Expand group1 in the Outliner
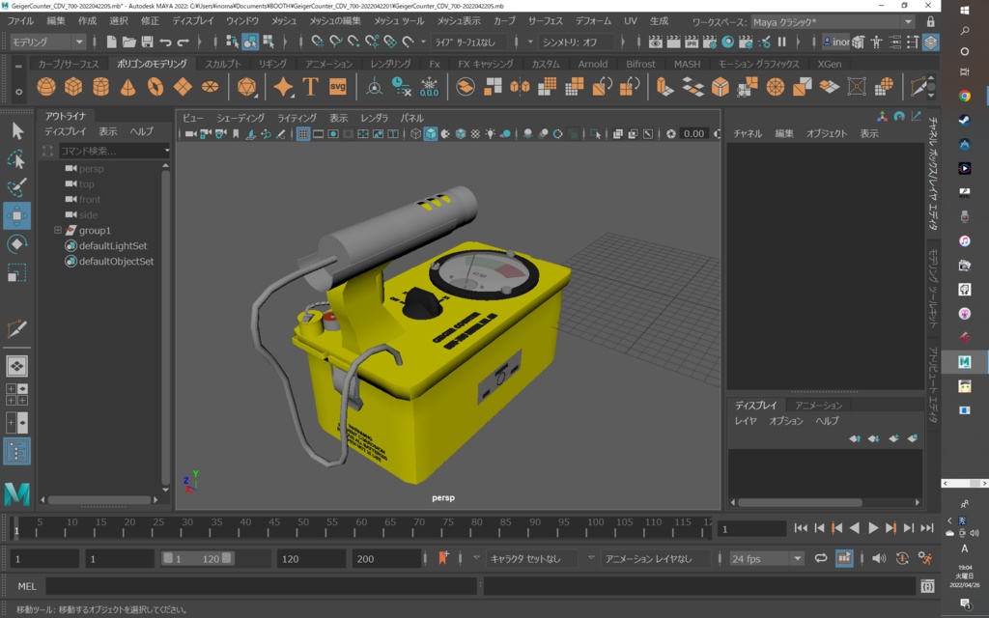This screenshot has height=618, width=989. [x=60, y=232]
